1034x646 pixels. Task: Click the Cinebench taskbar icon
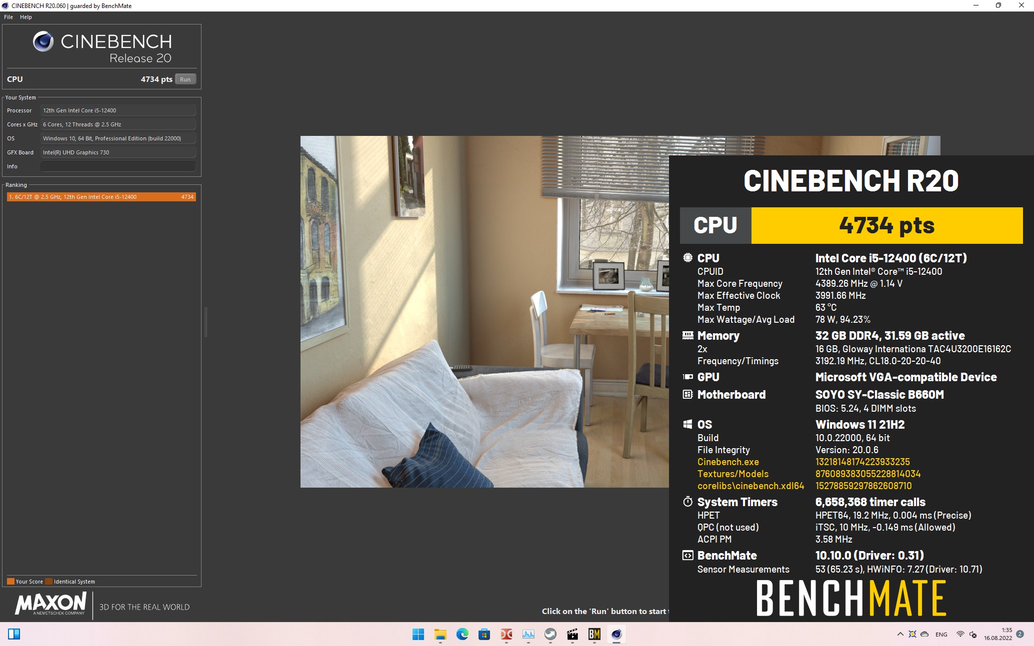click(616, 634)
